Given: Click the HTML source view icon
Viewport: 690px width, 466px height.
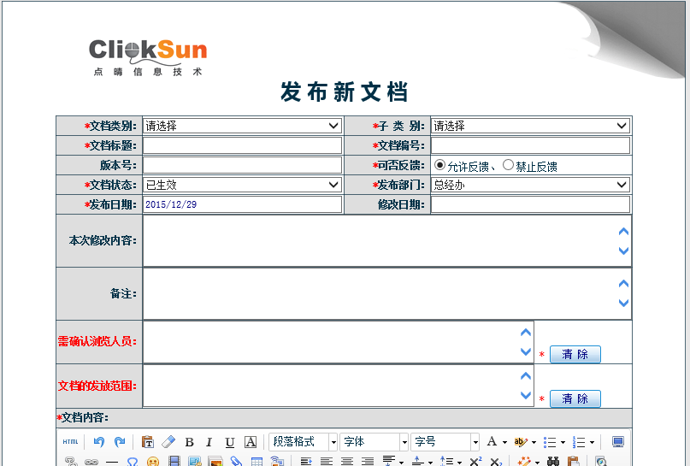Looking at the screenshot, I should 70,442.
